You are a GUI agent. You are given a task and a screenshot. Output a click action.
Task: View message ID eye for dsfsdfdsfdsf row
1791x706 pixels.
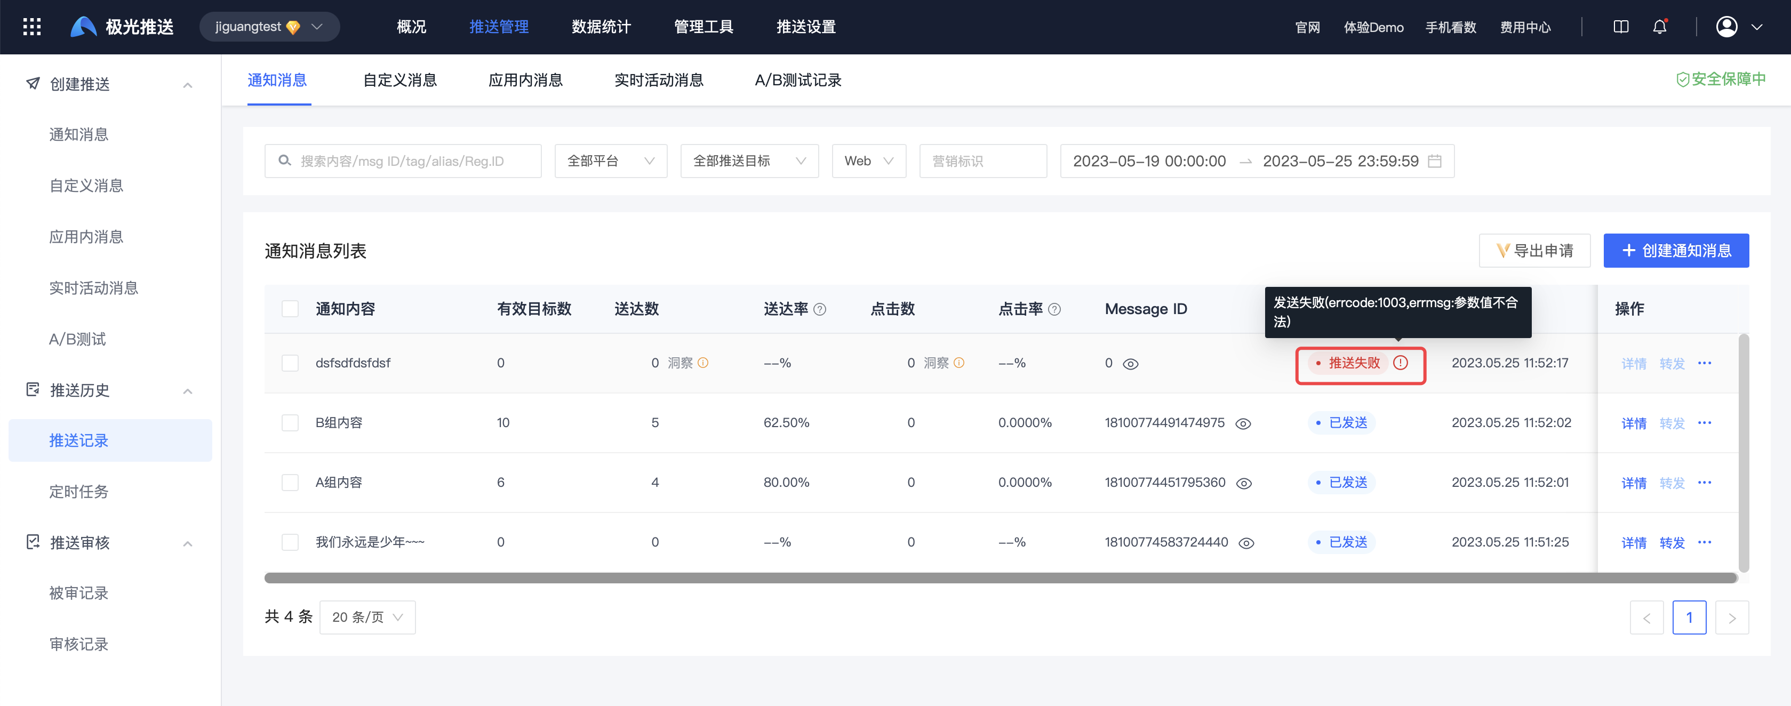pos(1131,364)
